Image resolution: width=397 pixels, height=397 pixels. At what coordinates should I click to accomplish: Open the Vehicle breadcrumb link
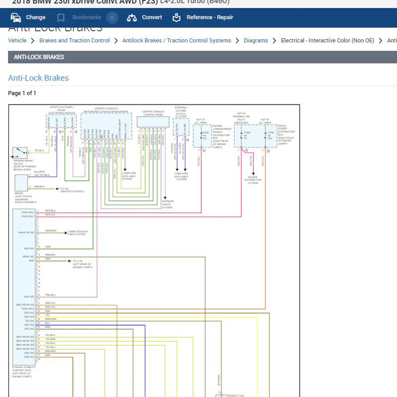point(17,40)
